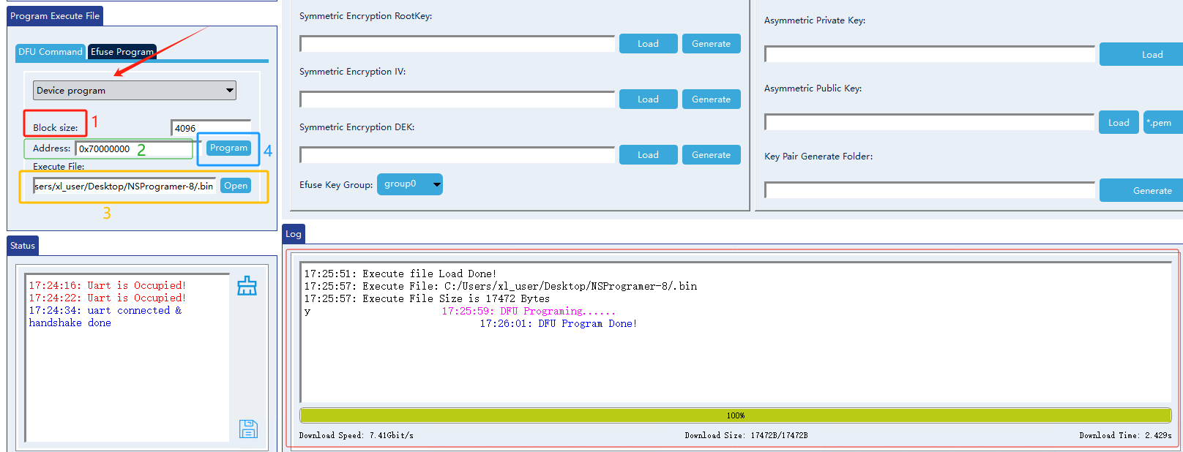Click the Program button beside Address
The image size is (1183, 452).
[228, 148]
